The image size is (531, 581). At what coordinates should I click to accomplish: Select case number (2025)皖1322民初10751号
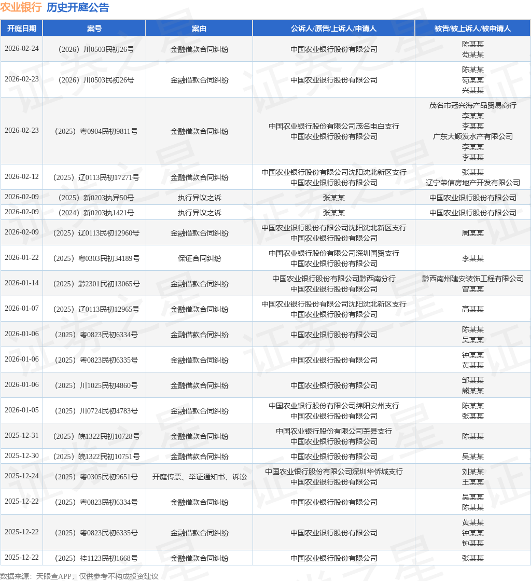coord(96,457)
